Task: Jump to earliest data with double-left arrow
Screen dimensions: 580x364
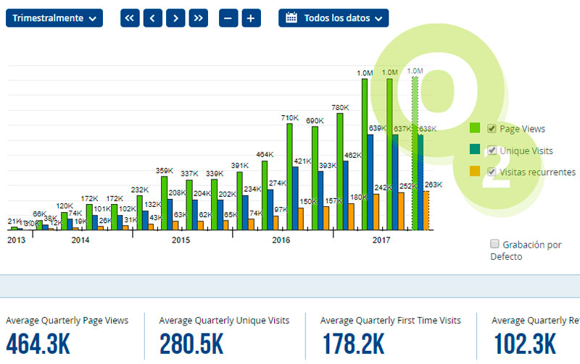Action: coord(130,18)
